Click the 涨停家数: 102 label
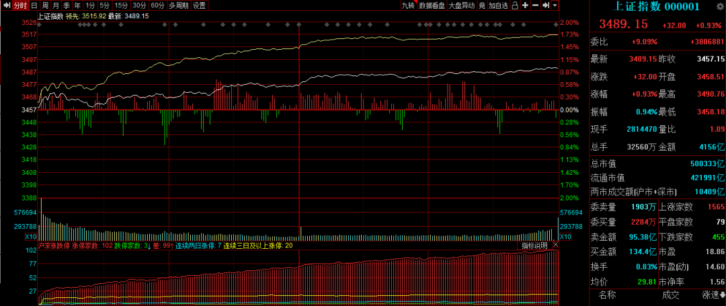726x306 pixels. [x=92, y=245]
